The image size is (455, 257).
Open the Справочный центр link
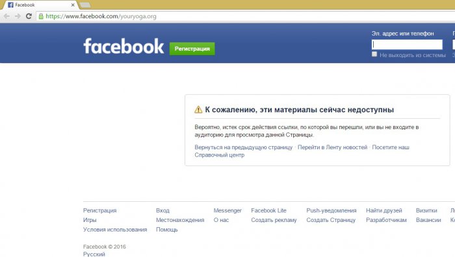tap(220, 155)
